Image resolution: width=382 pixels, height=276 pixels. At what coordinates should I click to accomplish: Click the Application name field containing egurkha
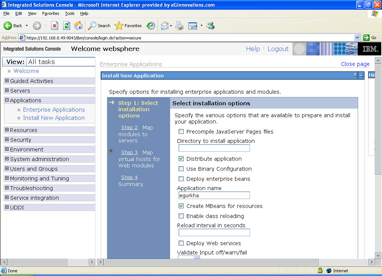point(214,195)
